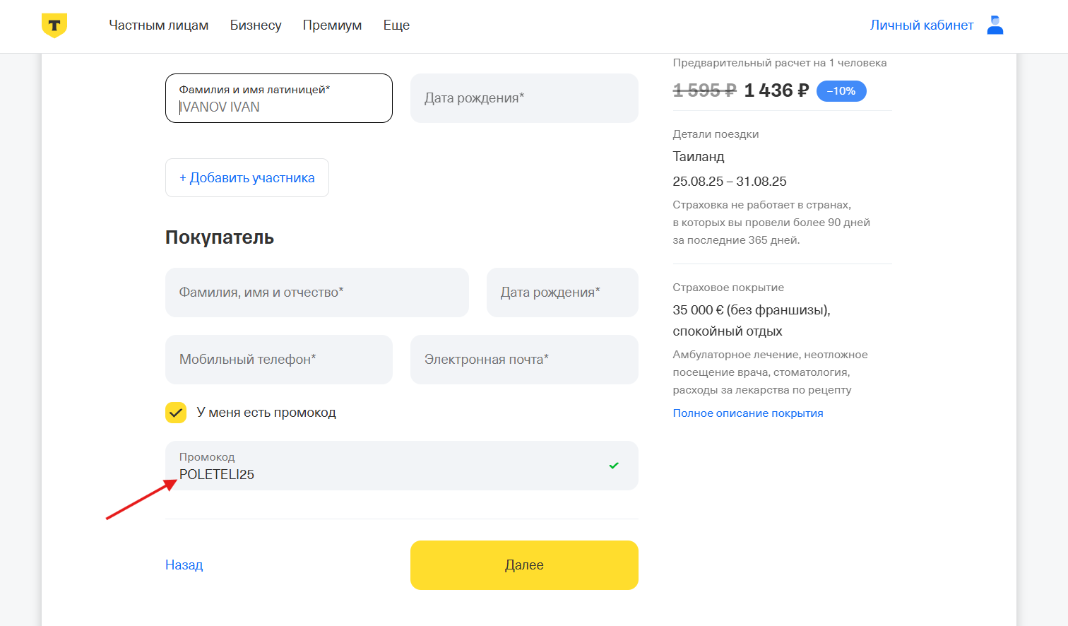Open the 'Бизнесу' menu item

[256, 25]
